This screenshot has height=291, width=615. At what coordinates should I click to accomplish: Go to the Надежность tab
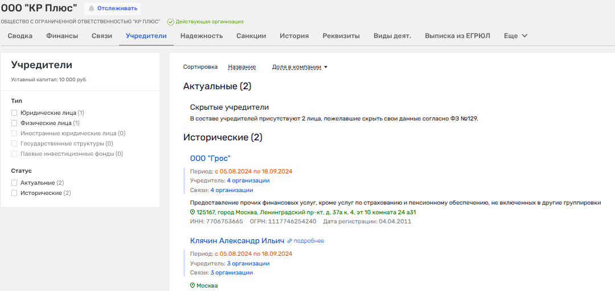pos(201,36)
